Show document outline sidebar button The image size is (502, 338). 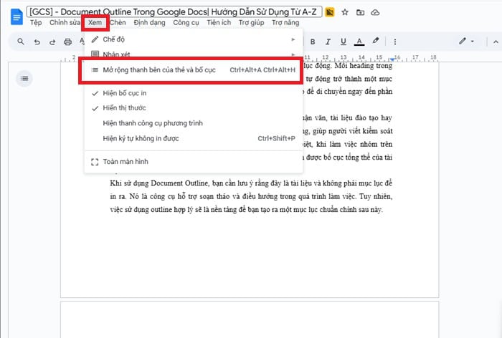(x=24, y=78)
